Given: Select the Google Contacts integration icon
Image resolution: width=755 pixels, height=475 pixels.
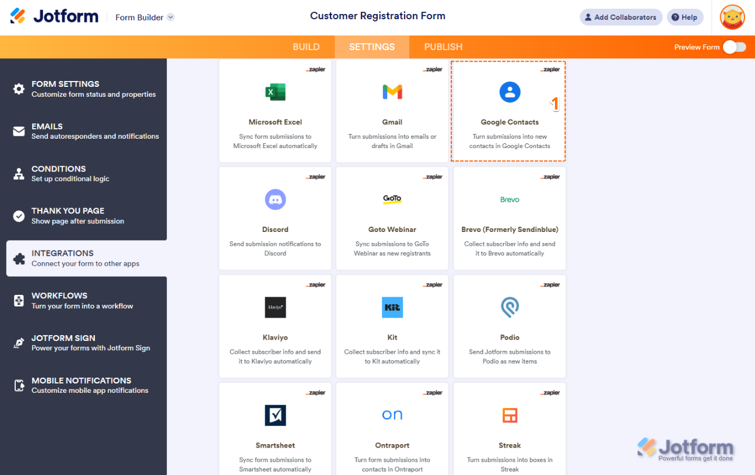Looking at the screenshot, I should [510, 92].
